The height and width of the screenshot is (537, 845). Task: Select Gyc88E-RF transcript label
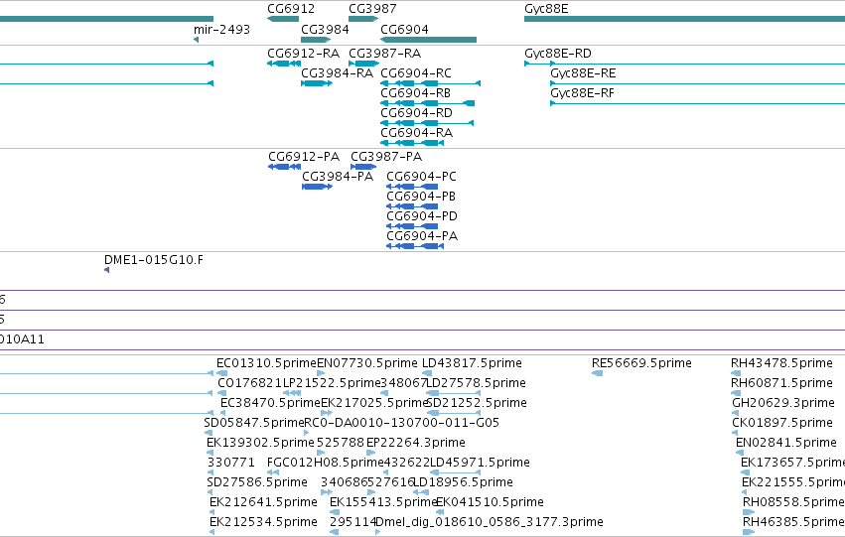point(583,93)
